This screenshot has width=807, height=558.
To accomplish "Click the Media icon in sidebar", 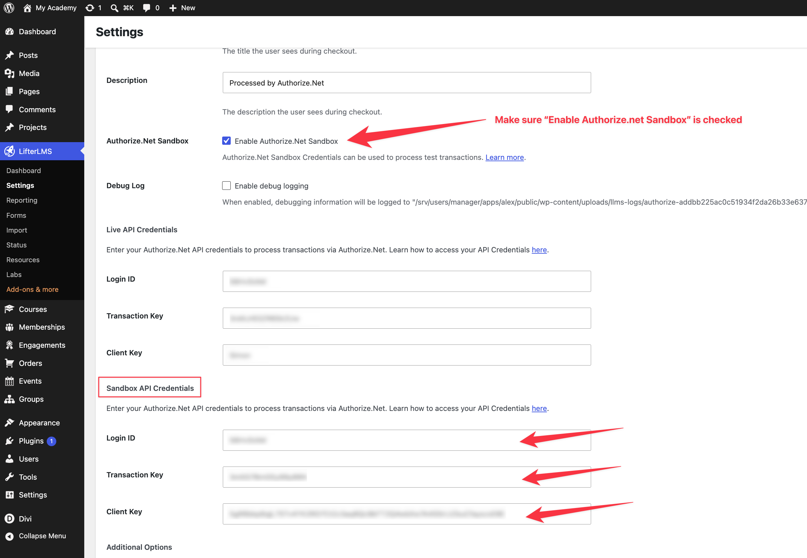I will pyautogui.click(x=10, y=73).
